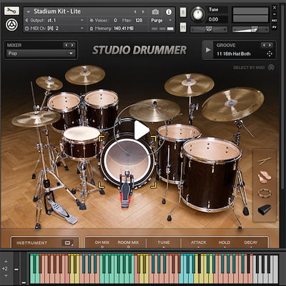Click the Tune knob

point(197,14)
